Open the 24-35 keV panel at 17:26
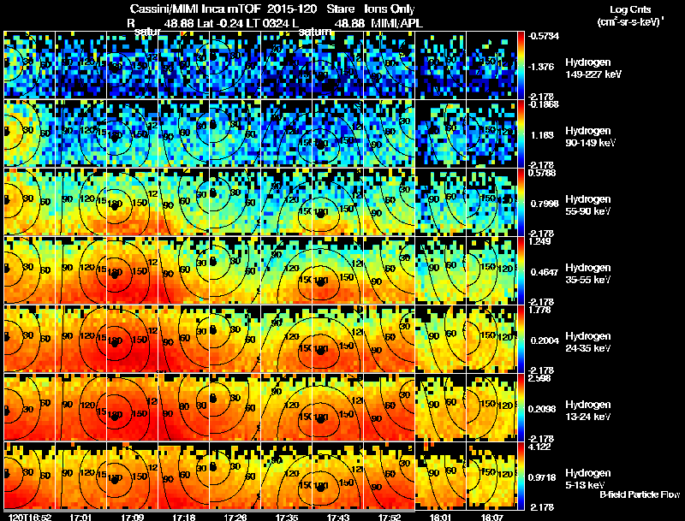This screenshot has width=685, height=521. (235, 339)
